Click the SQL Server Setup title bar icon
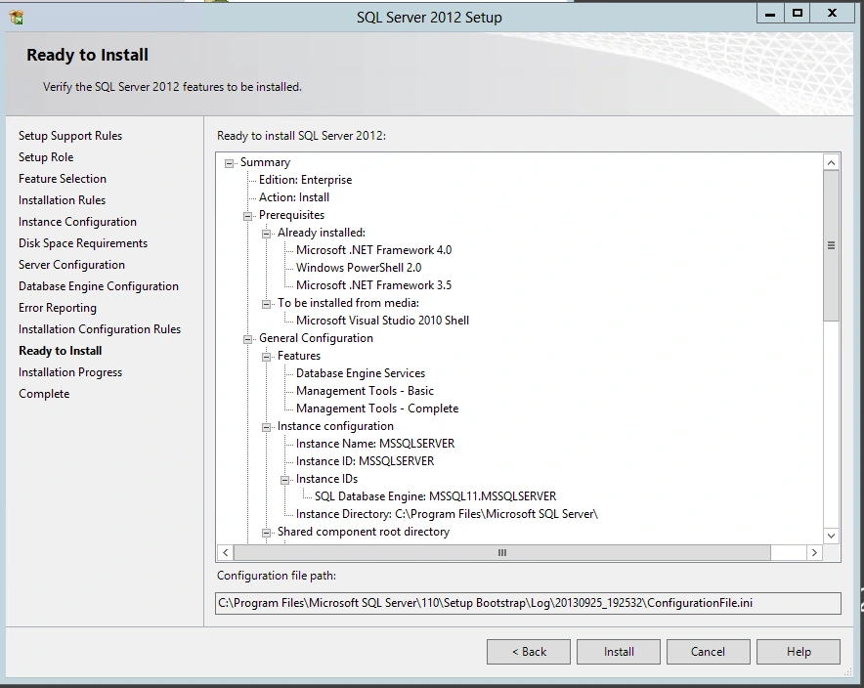864x688 pixels. pyautogui.click(x=17, y=17)
